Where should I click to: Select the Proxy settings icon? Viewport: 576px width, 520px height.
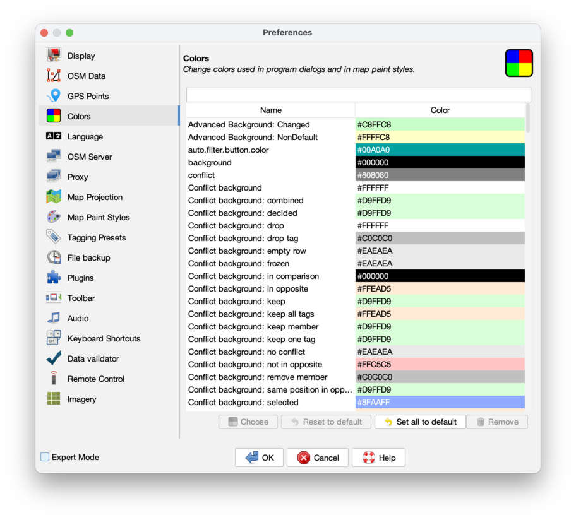[53, 177]
